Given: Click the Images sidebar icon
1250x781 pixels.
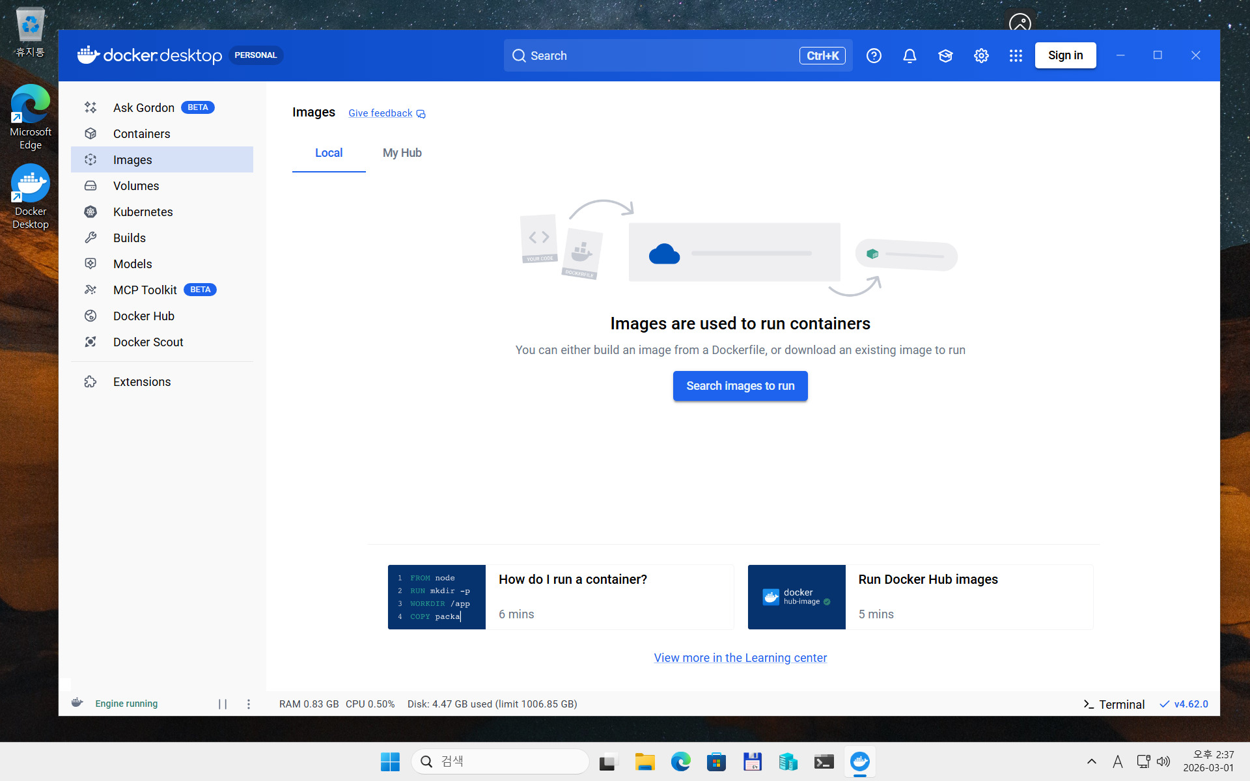Looking at the screenshot, I should click(x=90, y=159).
